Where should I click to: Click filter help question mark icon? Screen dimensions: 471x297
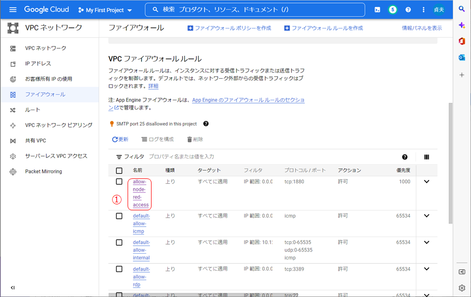[405, 157]
